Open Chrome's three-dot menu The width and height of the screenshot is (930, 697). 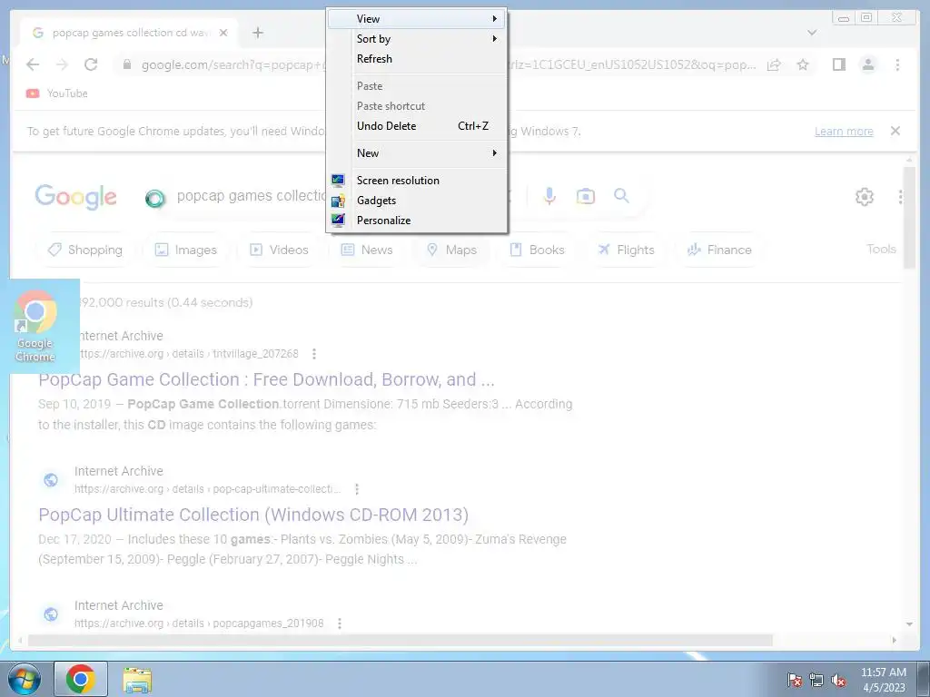[897, 64]
